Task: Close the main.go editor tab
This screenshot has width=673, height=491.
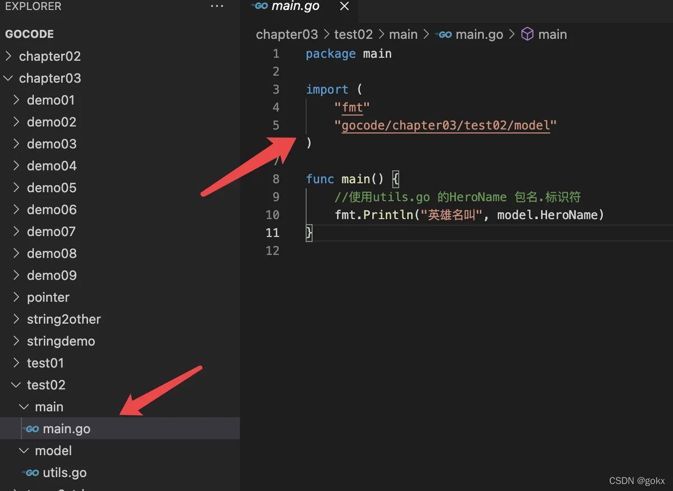Action: (x=344, y=6)
